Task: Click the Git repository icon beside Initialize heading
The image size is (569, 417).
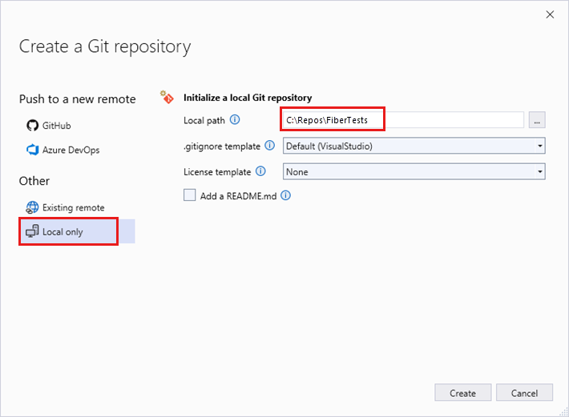Action: [x=167, y=97]
